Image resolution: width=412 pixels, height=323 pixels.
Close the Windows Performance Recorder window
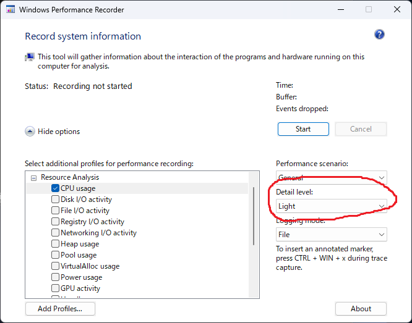coord(397,10)
